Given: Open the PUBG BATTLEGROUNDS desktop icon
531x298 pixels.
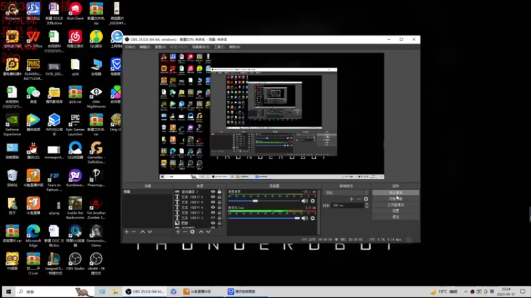Looking at the screenshot, I should (33, 70).
